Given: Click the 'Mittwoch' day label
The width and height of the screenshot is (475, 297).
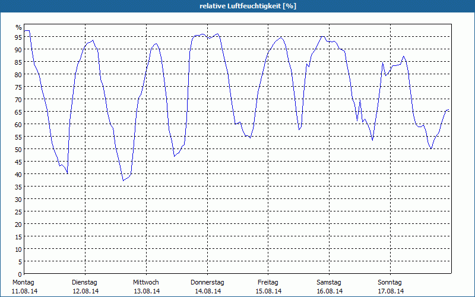Looking at the screenshot, I should pos(145,283).
